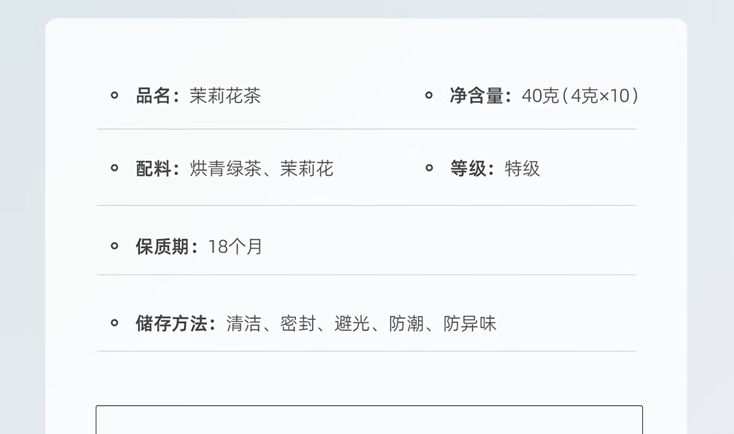This screenshot has width=734, height=434.
Task: Select the grade value 特级
Action: [523, 168]
